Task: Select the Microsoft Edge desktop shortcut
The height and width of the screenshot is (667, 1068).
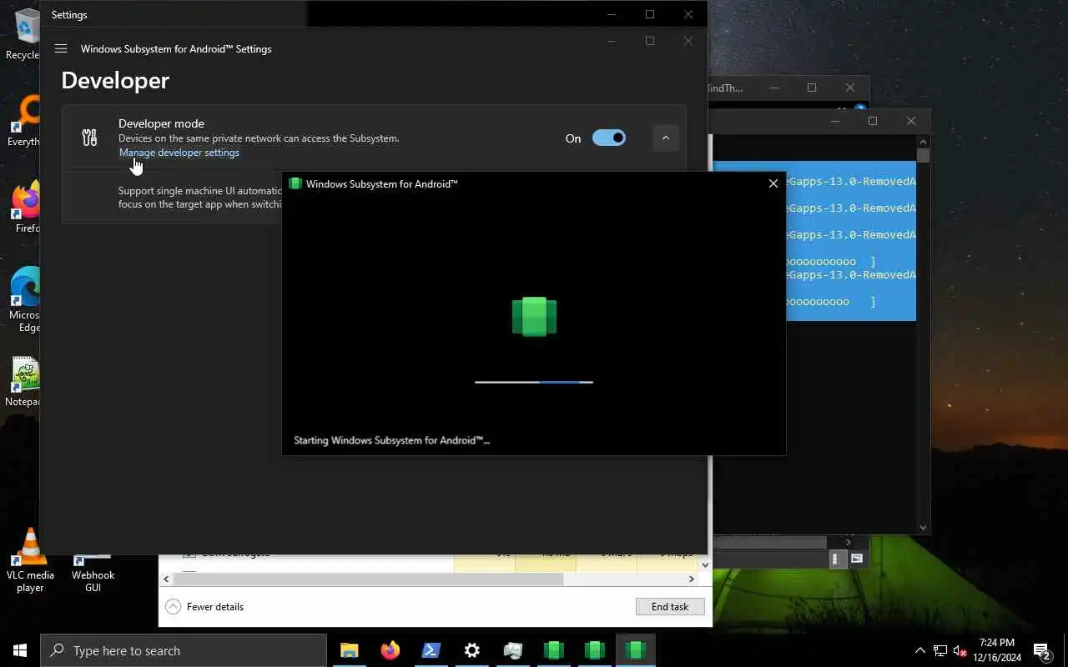Action: tap(25, 300)
